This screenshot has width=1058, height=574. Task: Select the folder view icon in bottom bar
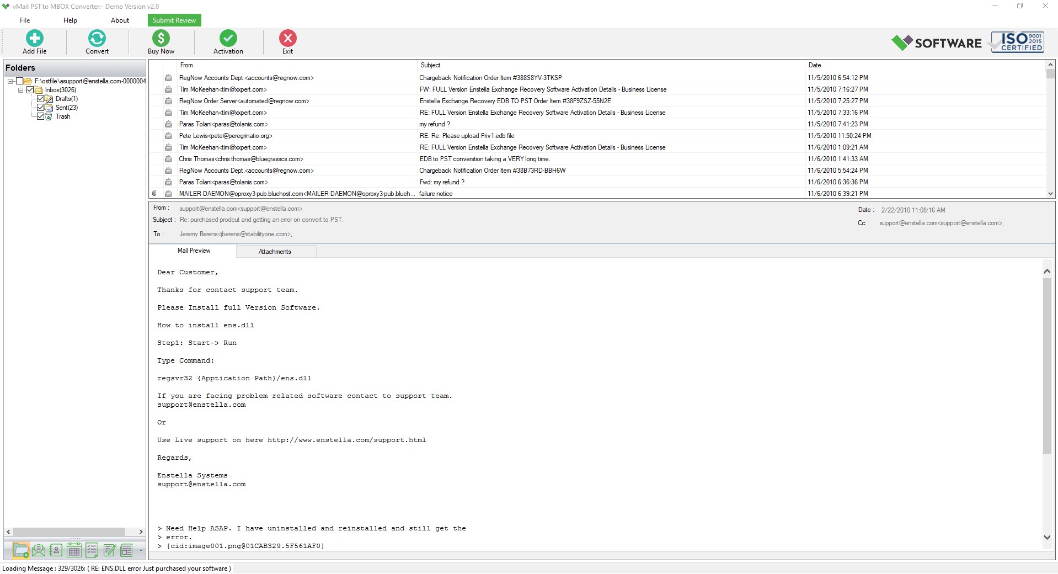click(x=21, y=550)
